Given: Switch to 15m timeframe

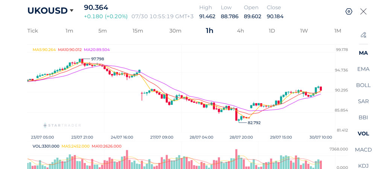Looking at the screenshot, I should point(138,31).
